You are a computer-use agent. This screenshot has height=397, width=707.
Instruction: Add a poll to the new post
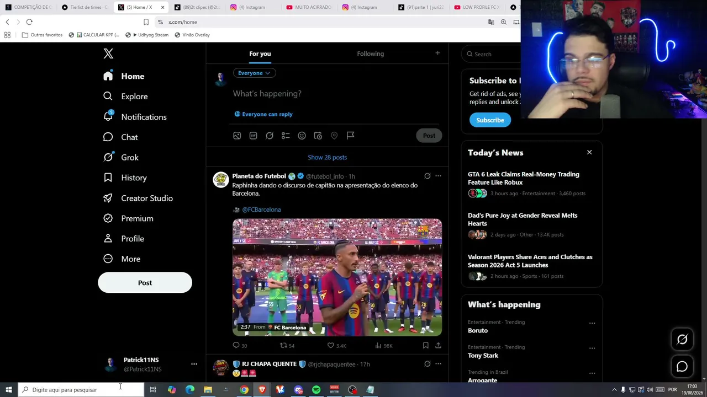(x=286, y=136)
